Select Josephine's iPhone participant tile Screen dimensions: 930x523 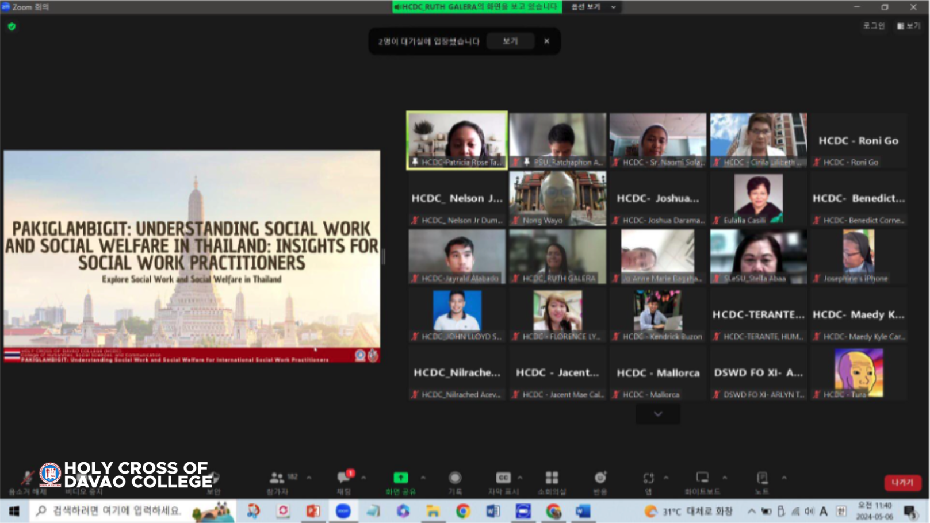pos(858,256)
